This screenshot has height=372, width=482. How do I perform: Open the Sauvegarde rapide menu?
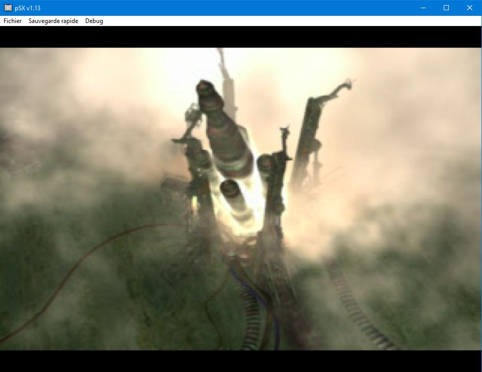(54, 21)
